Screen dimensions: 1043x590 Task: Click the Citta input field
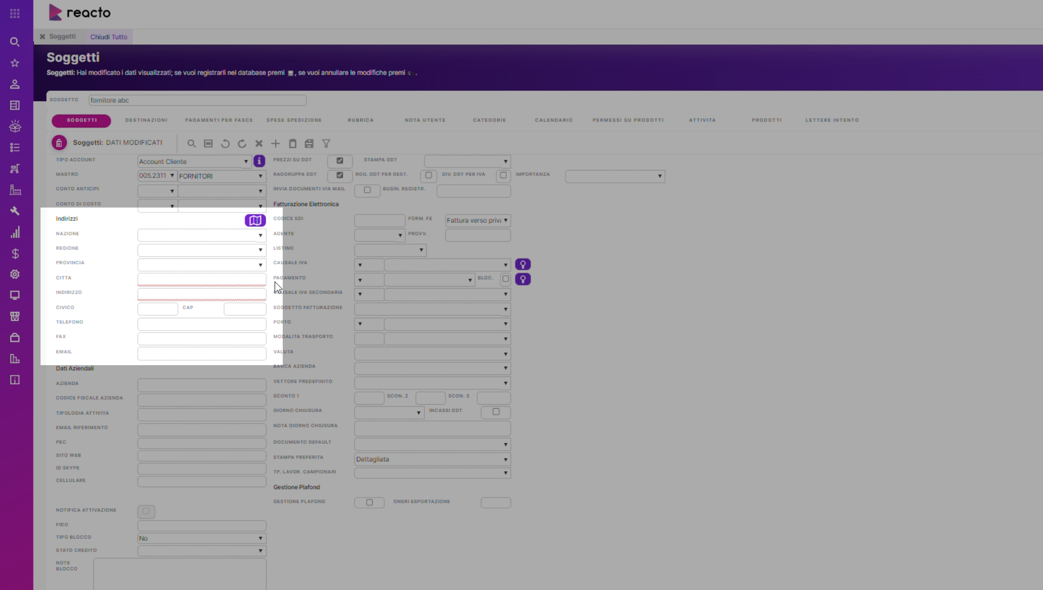202,280
